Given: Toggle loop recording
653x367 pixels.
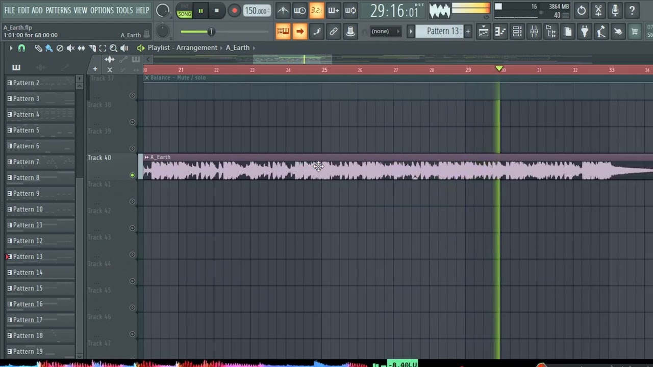Looking at the screenshot, I should pyautogui.click(x=350, y=10).
